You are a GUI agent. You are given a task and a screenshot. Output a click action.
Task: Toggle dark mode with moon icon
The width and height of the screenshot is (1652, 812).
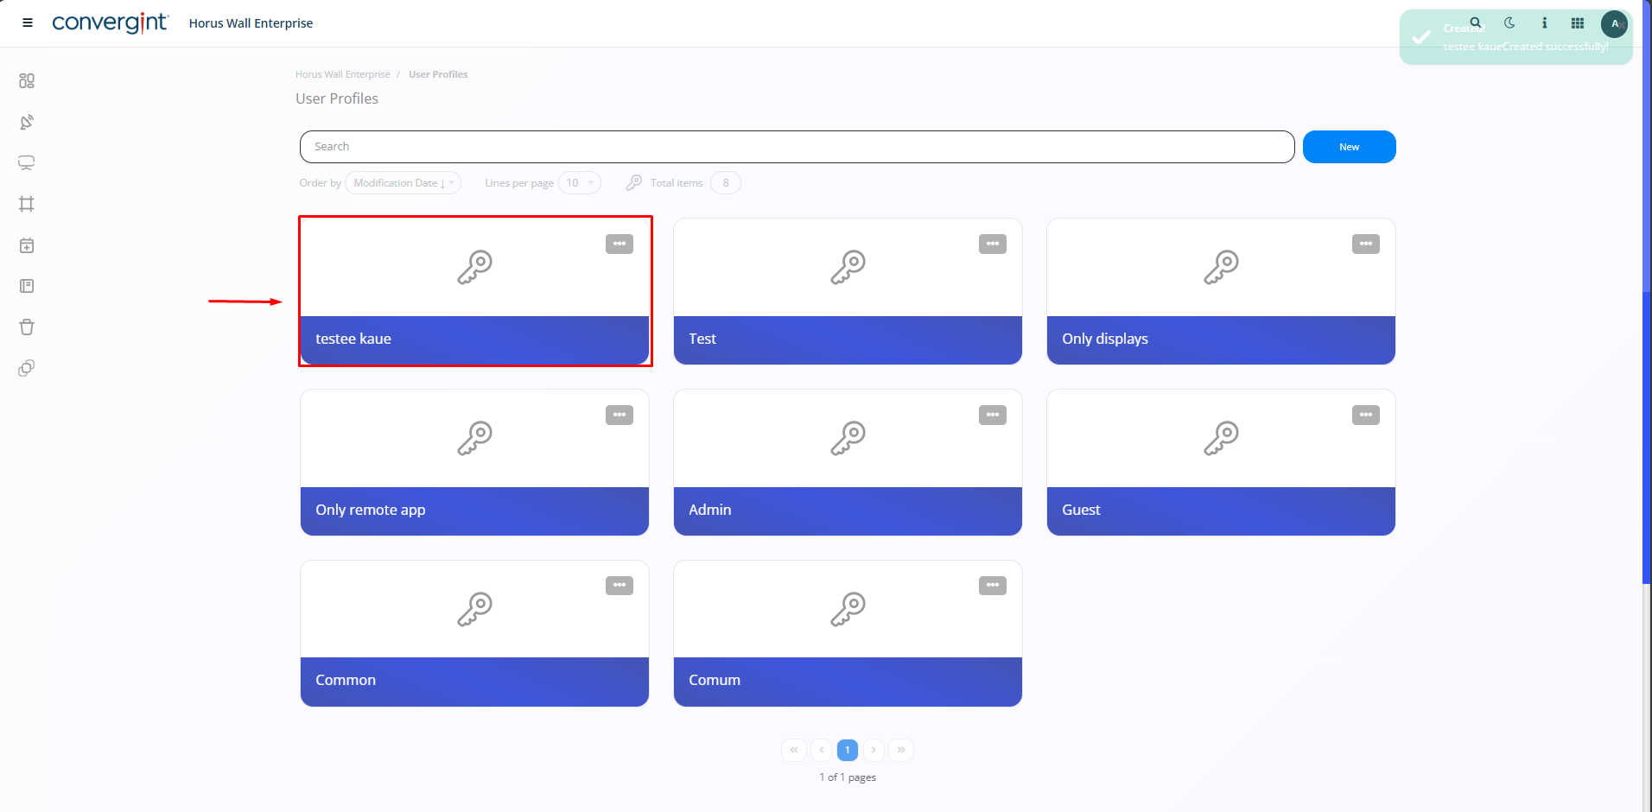[1509, 23]
